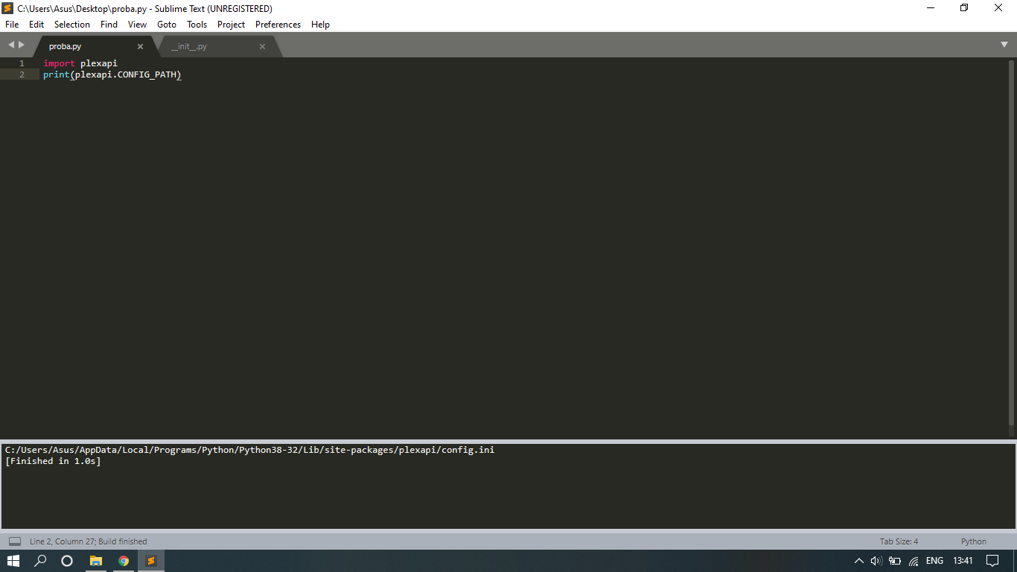The image size is (1017, 572).
Task: Click the Cortana circle icon
Action: tap(66, 560)
